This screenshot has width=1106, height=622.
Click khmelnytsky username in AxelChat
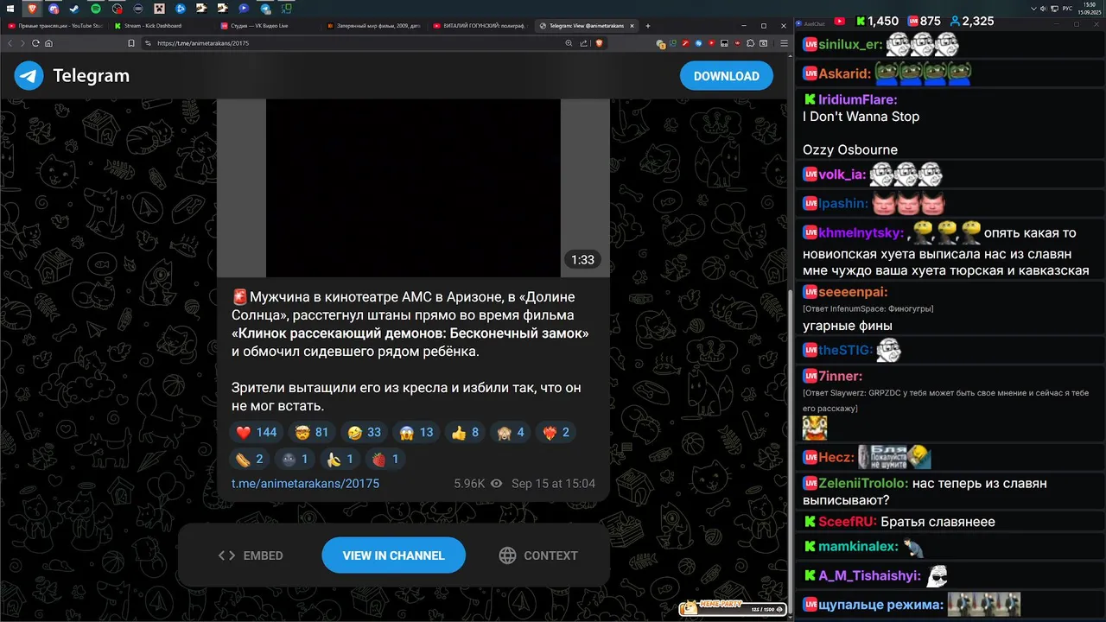[861, 232]
